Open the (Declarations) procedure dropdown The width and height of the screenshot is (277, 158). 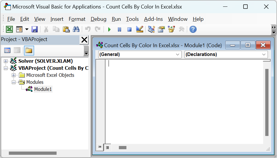226,55
